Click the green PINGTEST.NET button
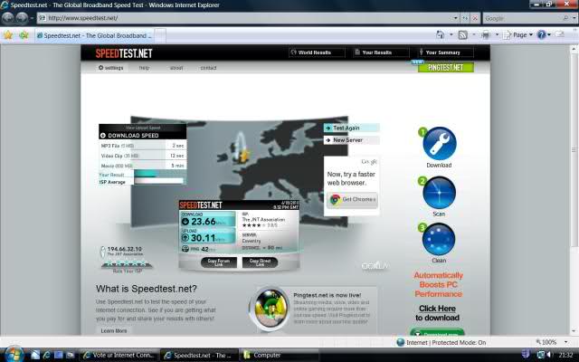 click(446, 68)
